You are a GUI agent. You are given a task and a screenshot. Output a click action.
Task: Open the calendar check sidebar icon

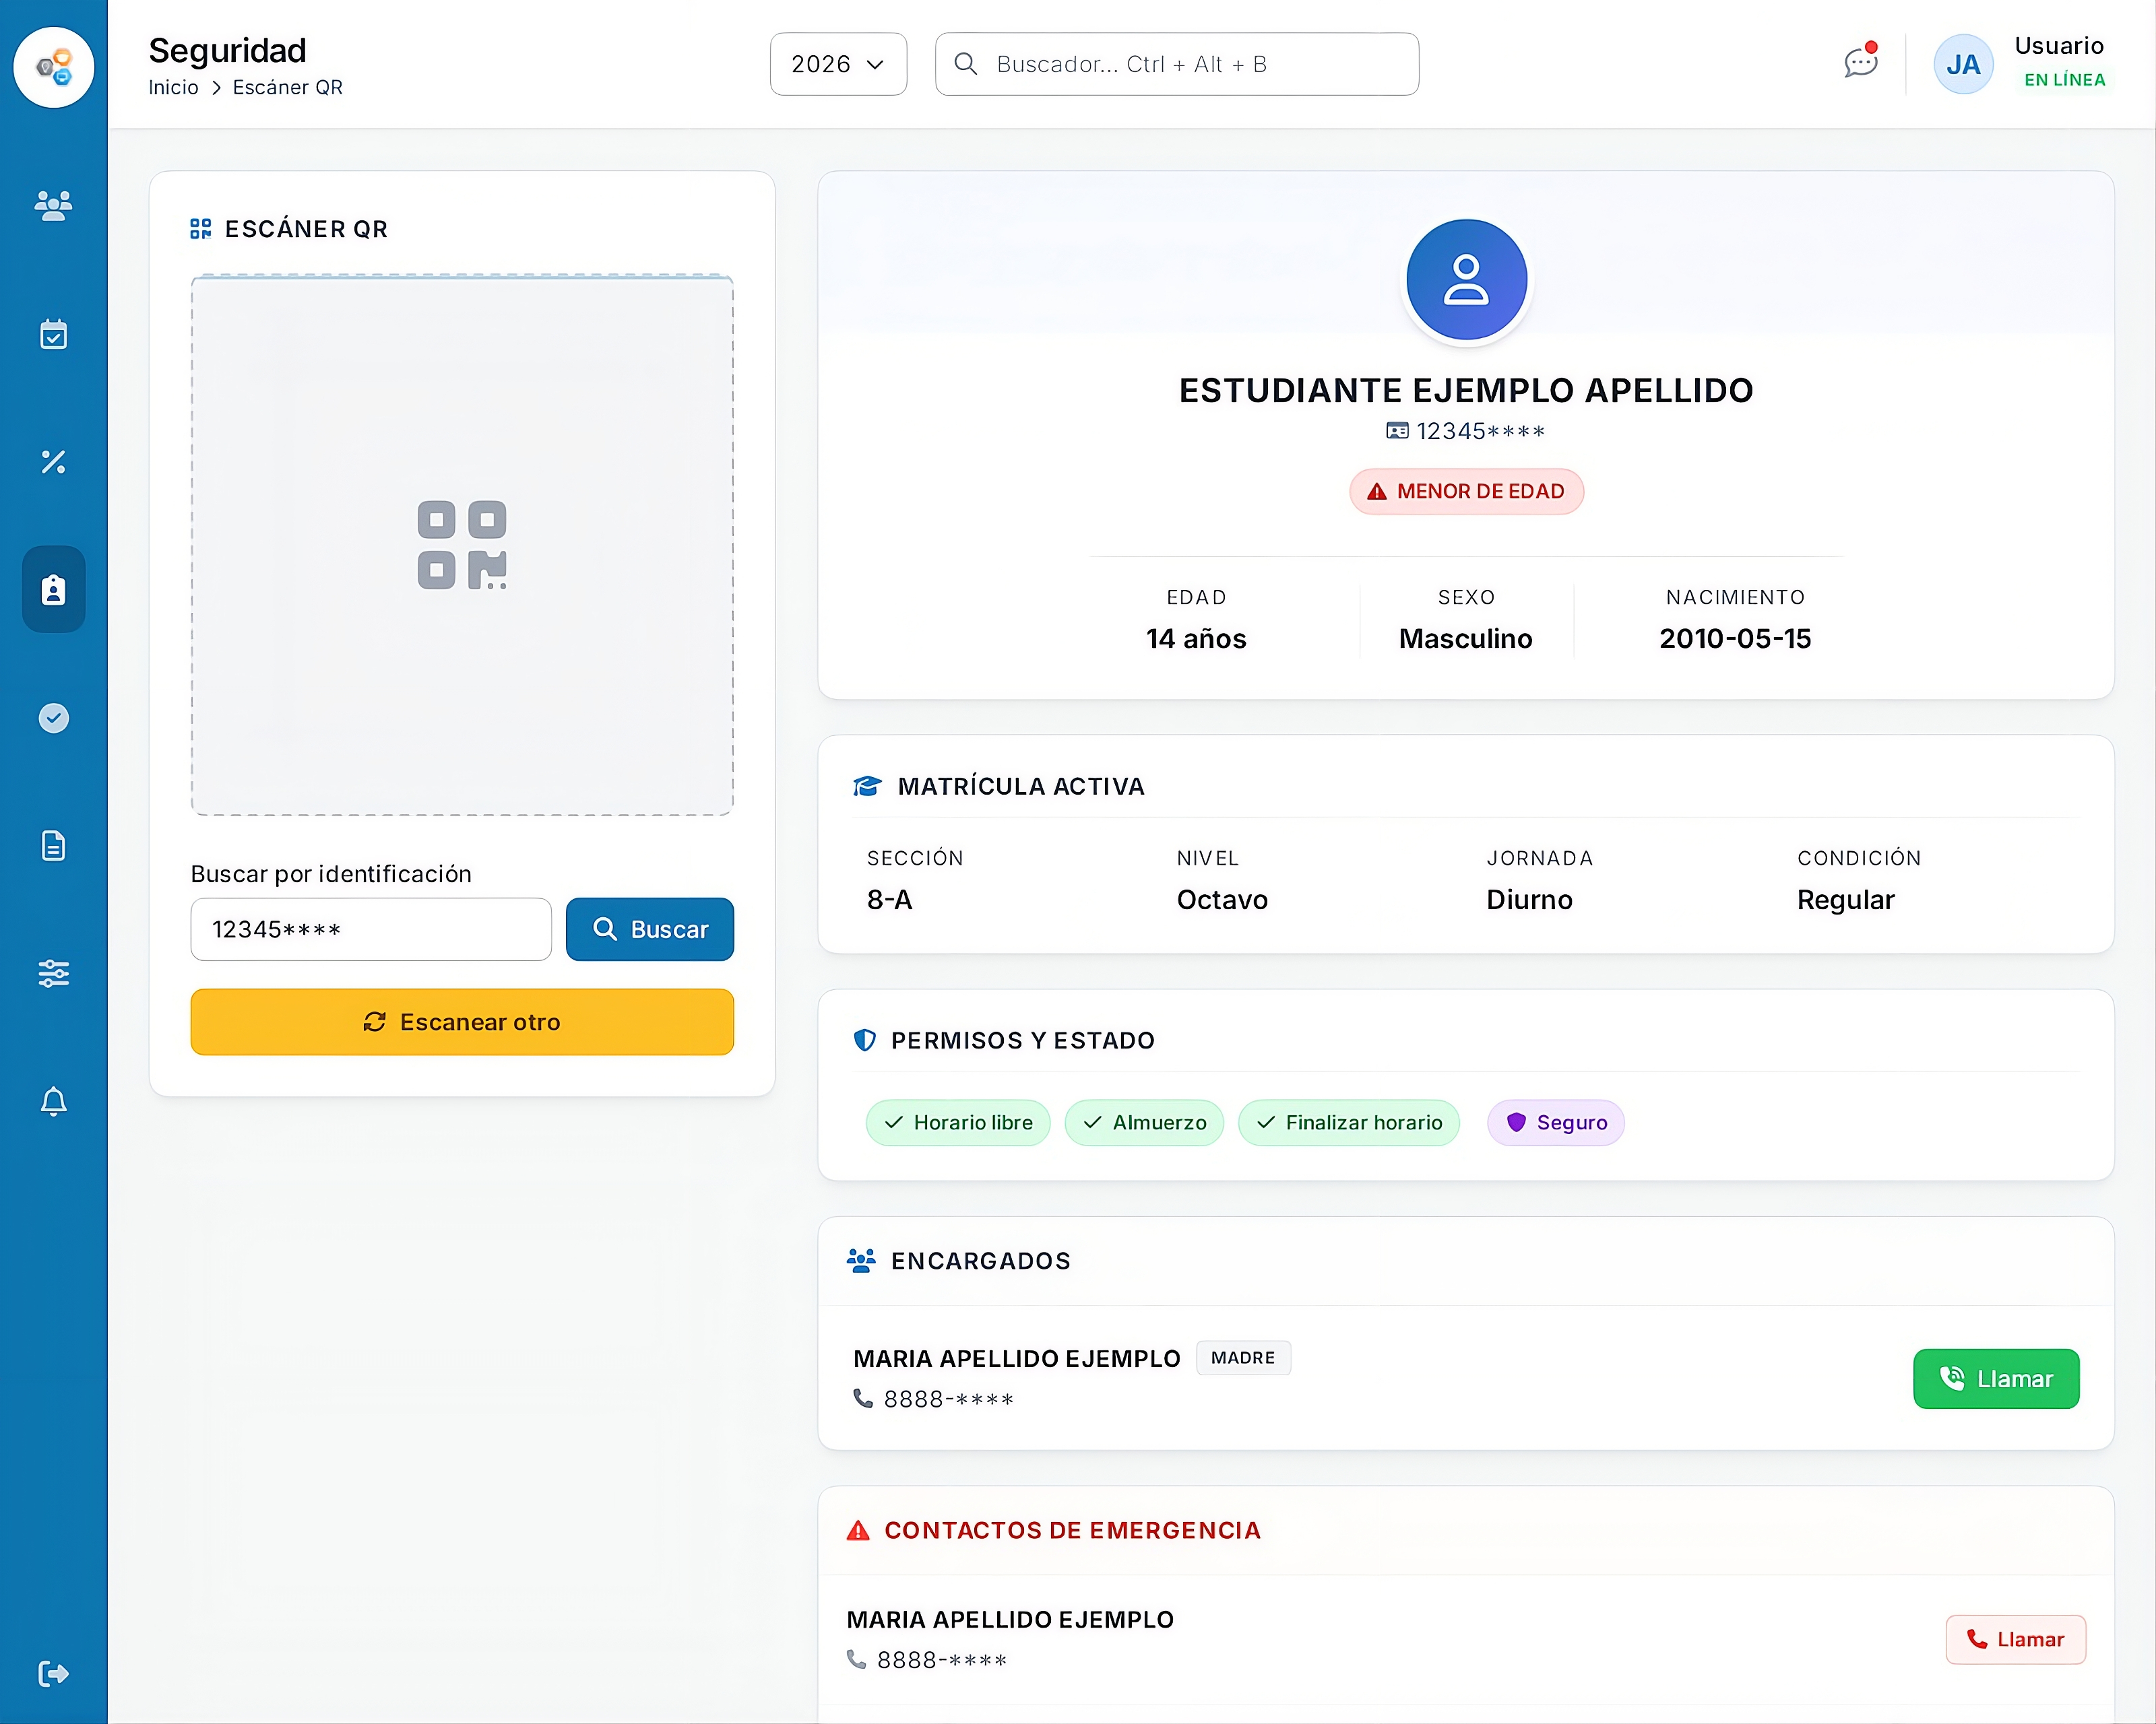54,335
